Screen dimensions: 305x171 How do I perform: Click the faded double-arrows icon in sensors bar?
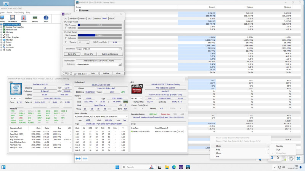(x=85, y=158)
